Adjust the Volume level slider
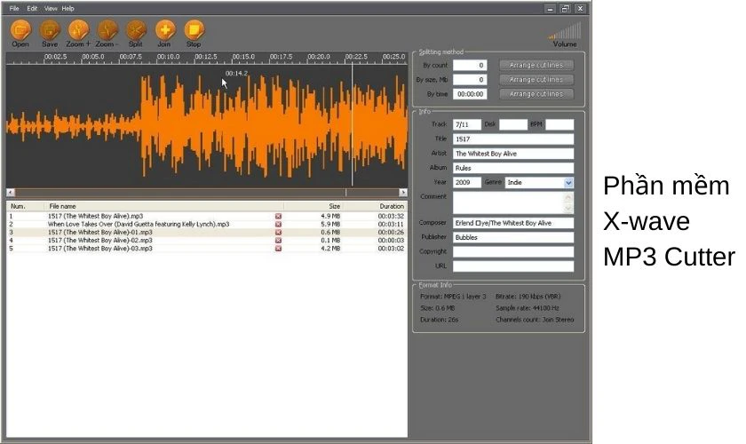 [x=565, y=31]
